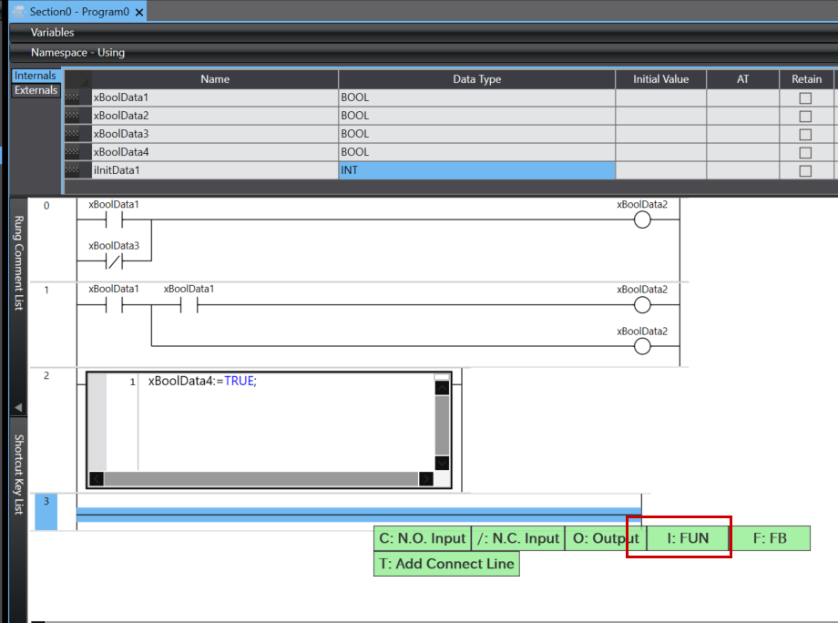The width and height of the screenshot is (838, 623).
Task: Toggle Retain checkbox for xBoolData1
Action: pos(805,97)
